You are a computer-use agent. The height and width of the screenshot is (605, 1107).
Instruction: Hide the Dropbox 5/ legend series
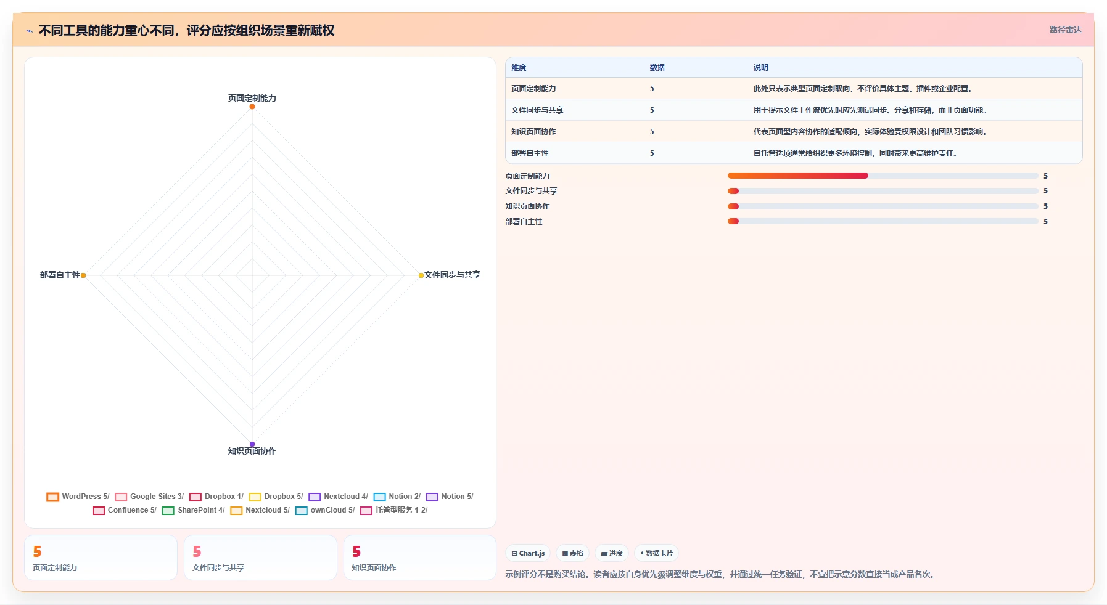tap(276, 497)
